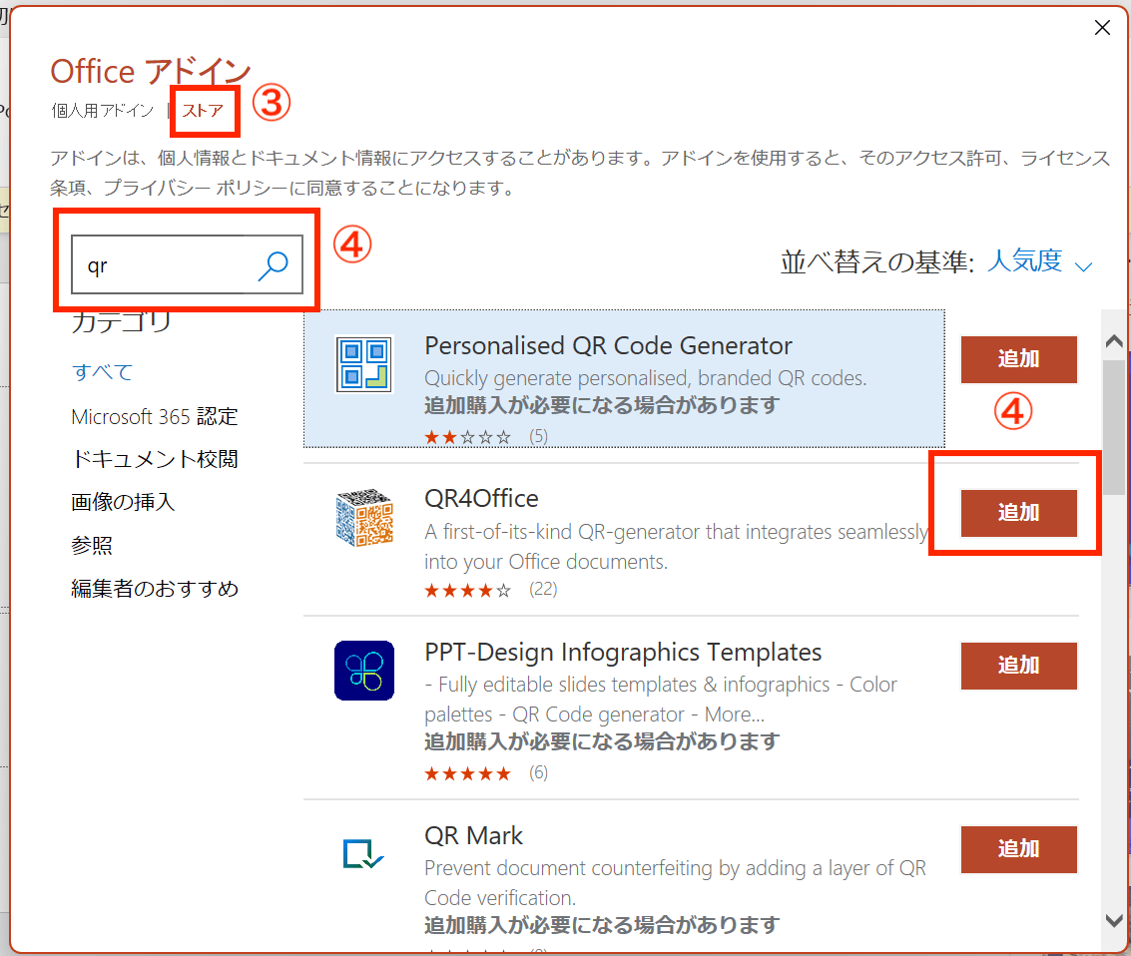Close the Office アドイン dialog
Screen dimensions: 1131x956
[x=1102, y=28]
